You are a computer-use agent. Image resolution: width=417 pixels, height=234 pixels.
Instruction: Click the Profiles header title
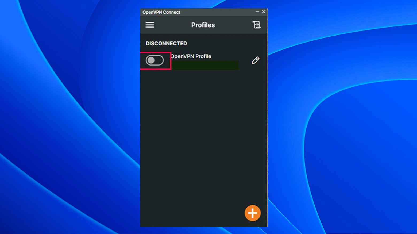(x=203, y=25)
